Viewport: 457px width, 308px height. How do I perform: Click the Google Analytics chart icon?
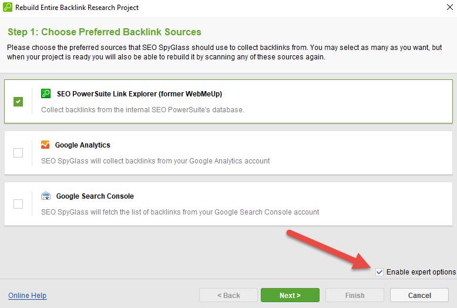point(45,145)
